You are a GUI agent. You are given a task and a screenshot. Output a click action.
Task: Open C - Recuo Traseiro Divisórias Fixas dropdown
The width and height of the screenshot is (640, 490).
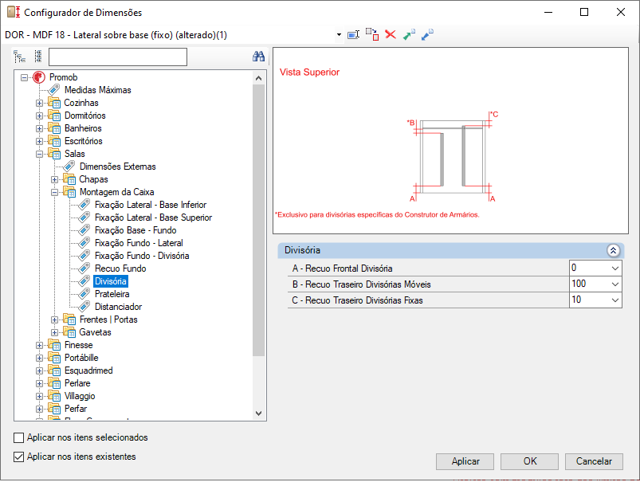615,300
